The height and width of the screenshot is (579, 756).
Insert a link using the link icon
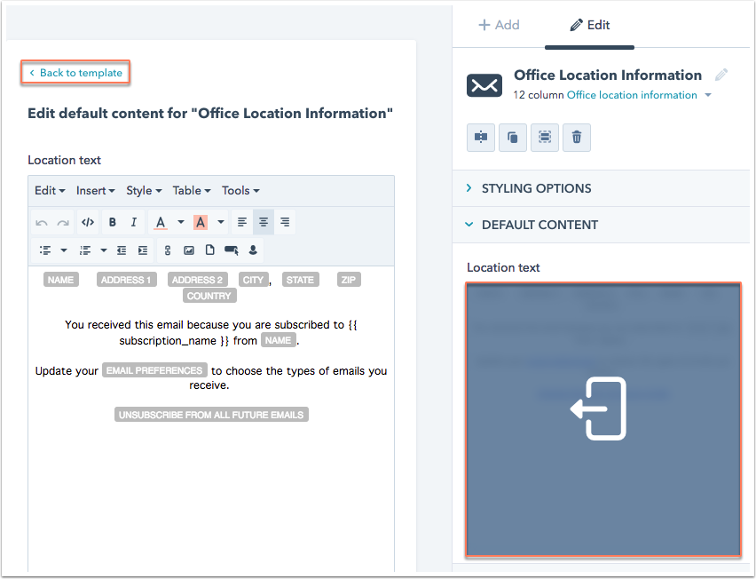168,250
